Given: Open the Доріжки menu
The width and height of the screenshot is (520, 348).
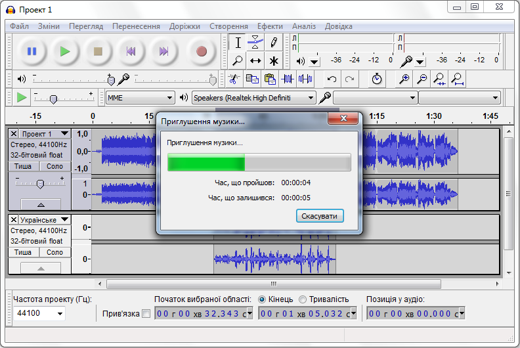Looking at the screenshot, I should [184, 26].
